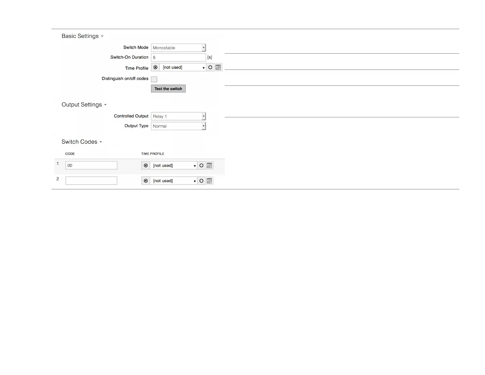Viewport: 485px width, 375px height.
Task: Click the TIME PROFILE column header
Action: (x=153, y=154)
